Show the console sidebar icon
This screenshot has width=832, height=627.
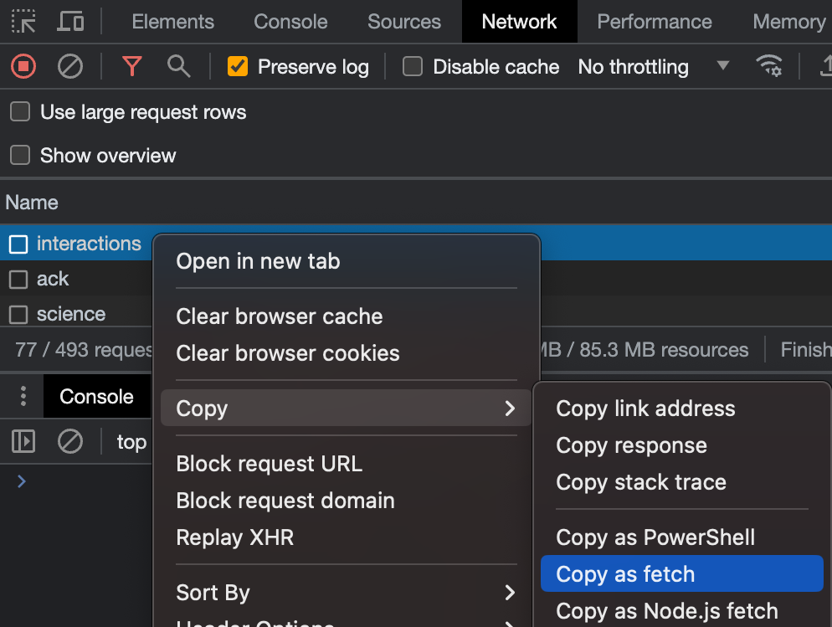click(x=23, y=441)
